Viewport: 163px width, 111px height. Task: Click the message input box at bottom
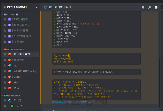[102, 109]
